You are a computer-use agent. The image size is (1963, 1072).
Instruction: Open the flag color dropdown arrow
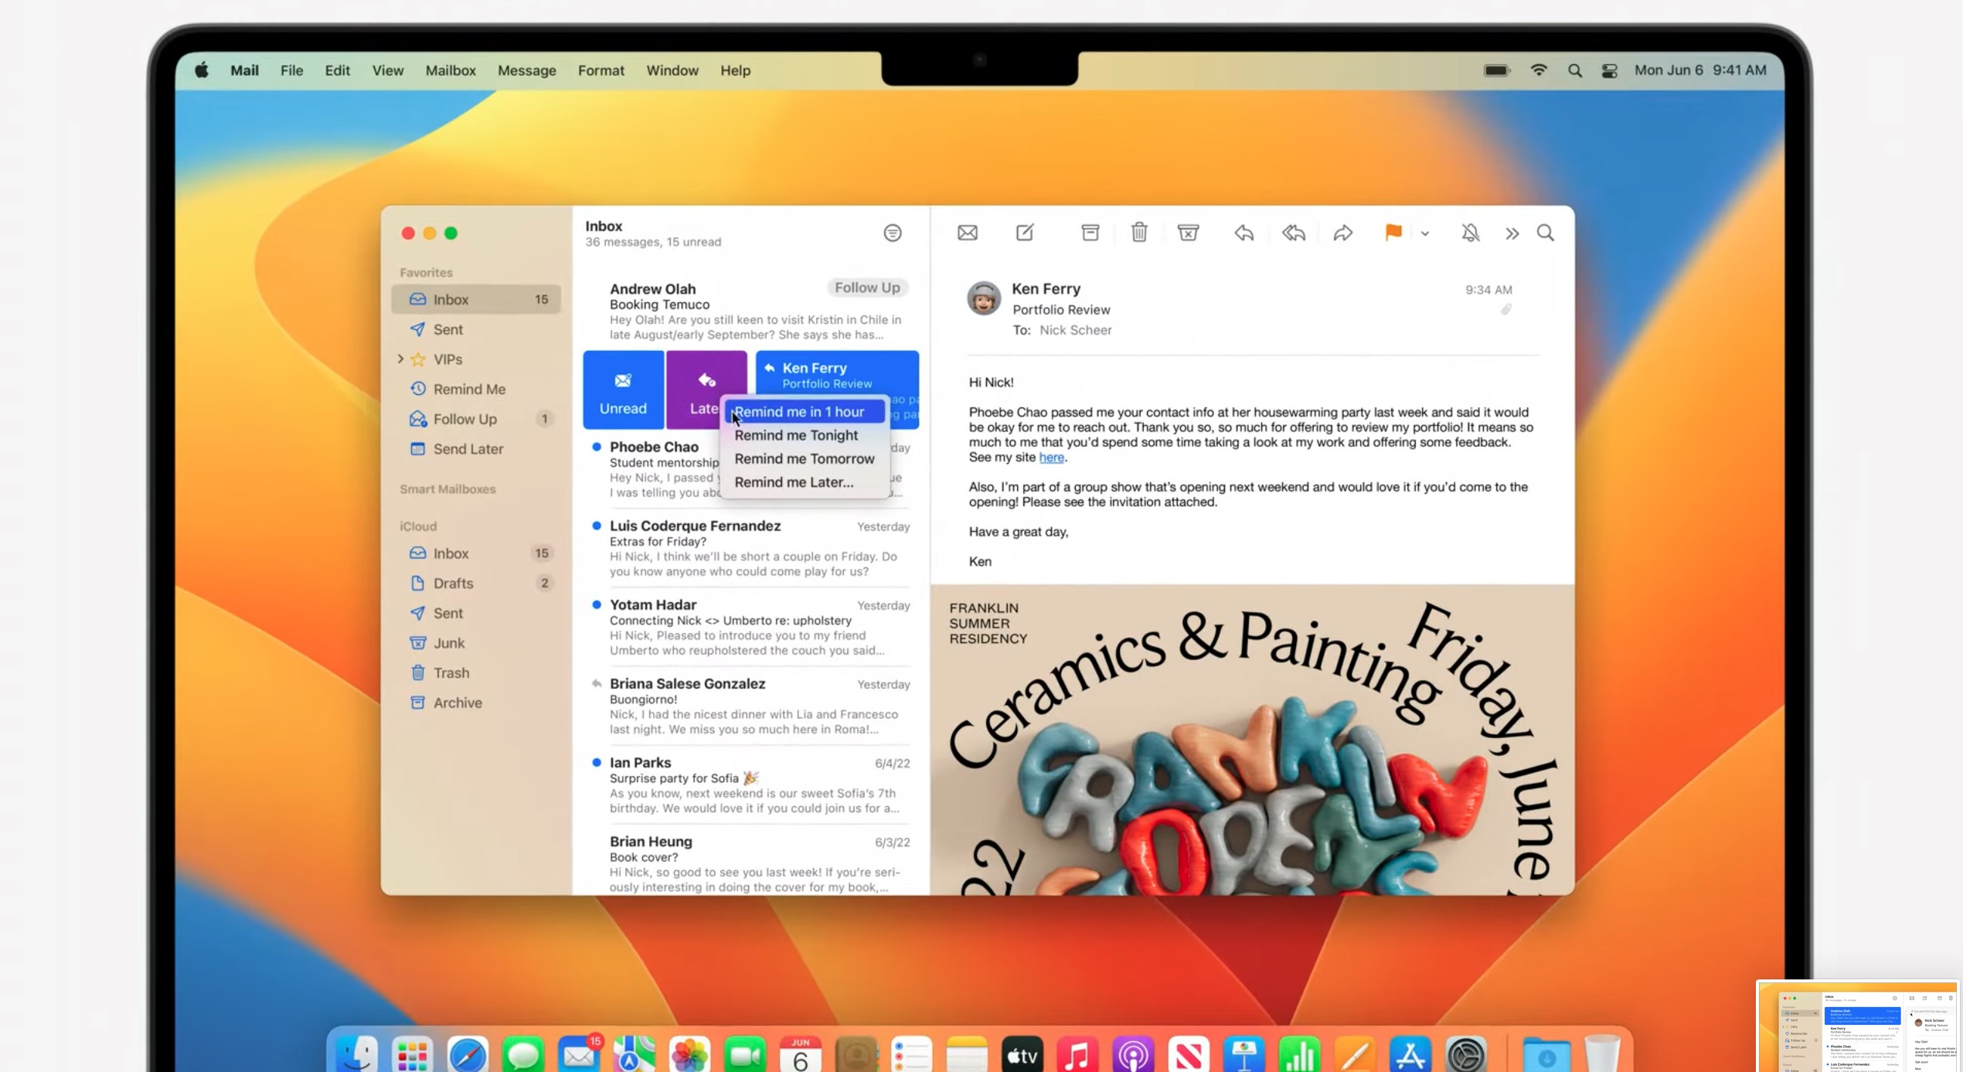pos(1425,233)
